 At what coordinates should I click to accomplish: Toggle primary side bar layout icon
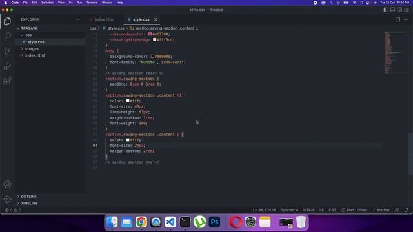pyautogui.click(x=386, y=10)
